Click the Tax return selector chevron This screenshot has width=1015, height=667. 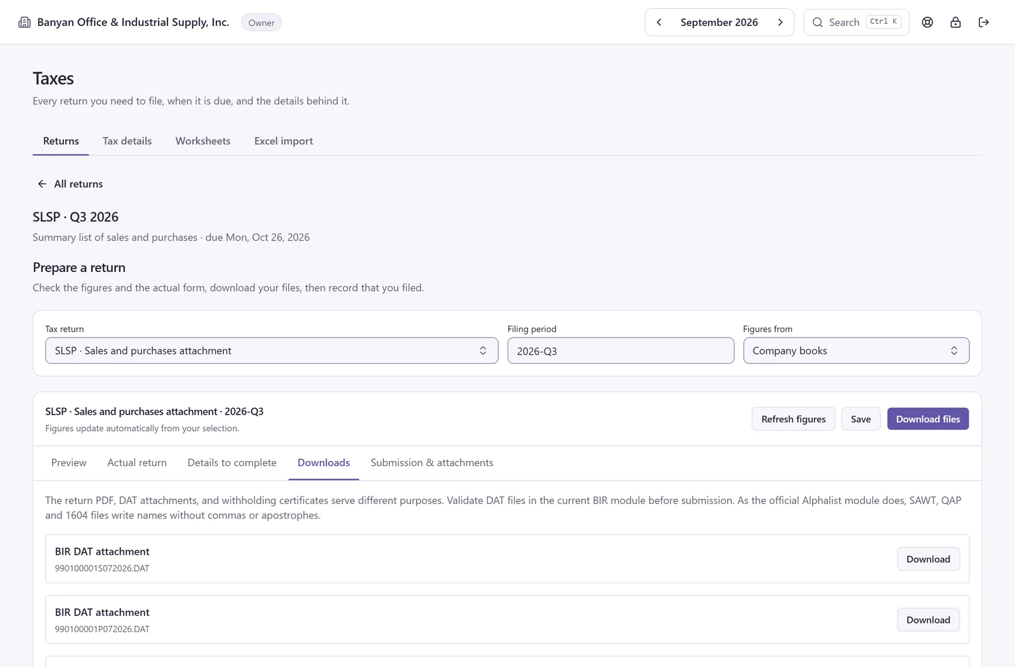coord(483,351)
